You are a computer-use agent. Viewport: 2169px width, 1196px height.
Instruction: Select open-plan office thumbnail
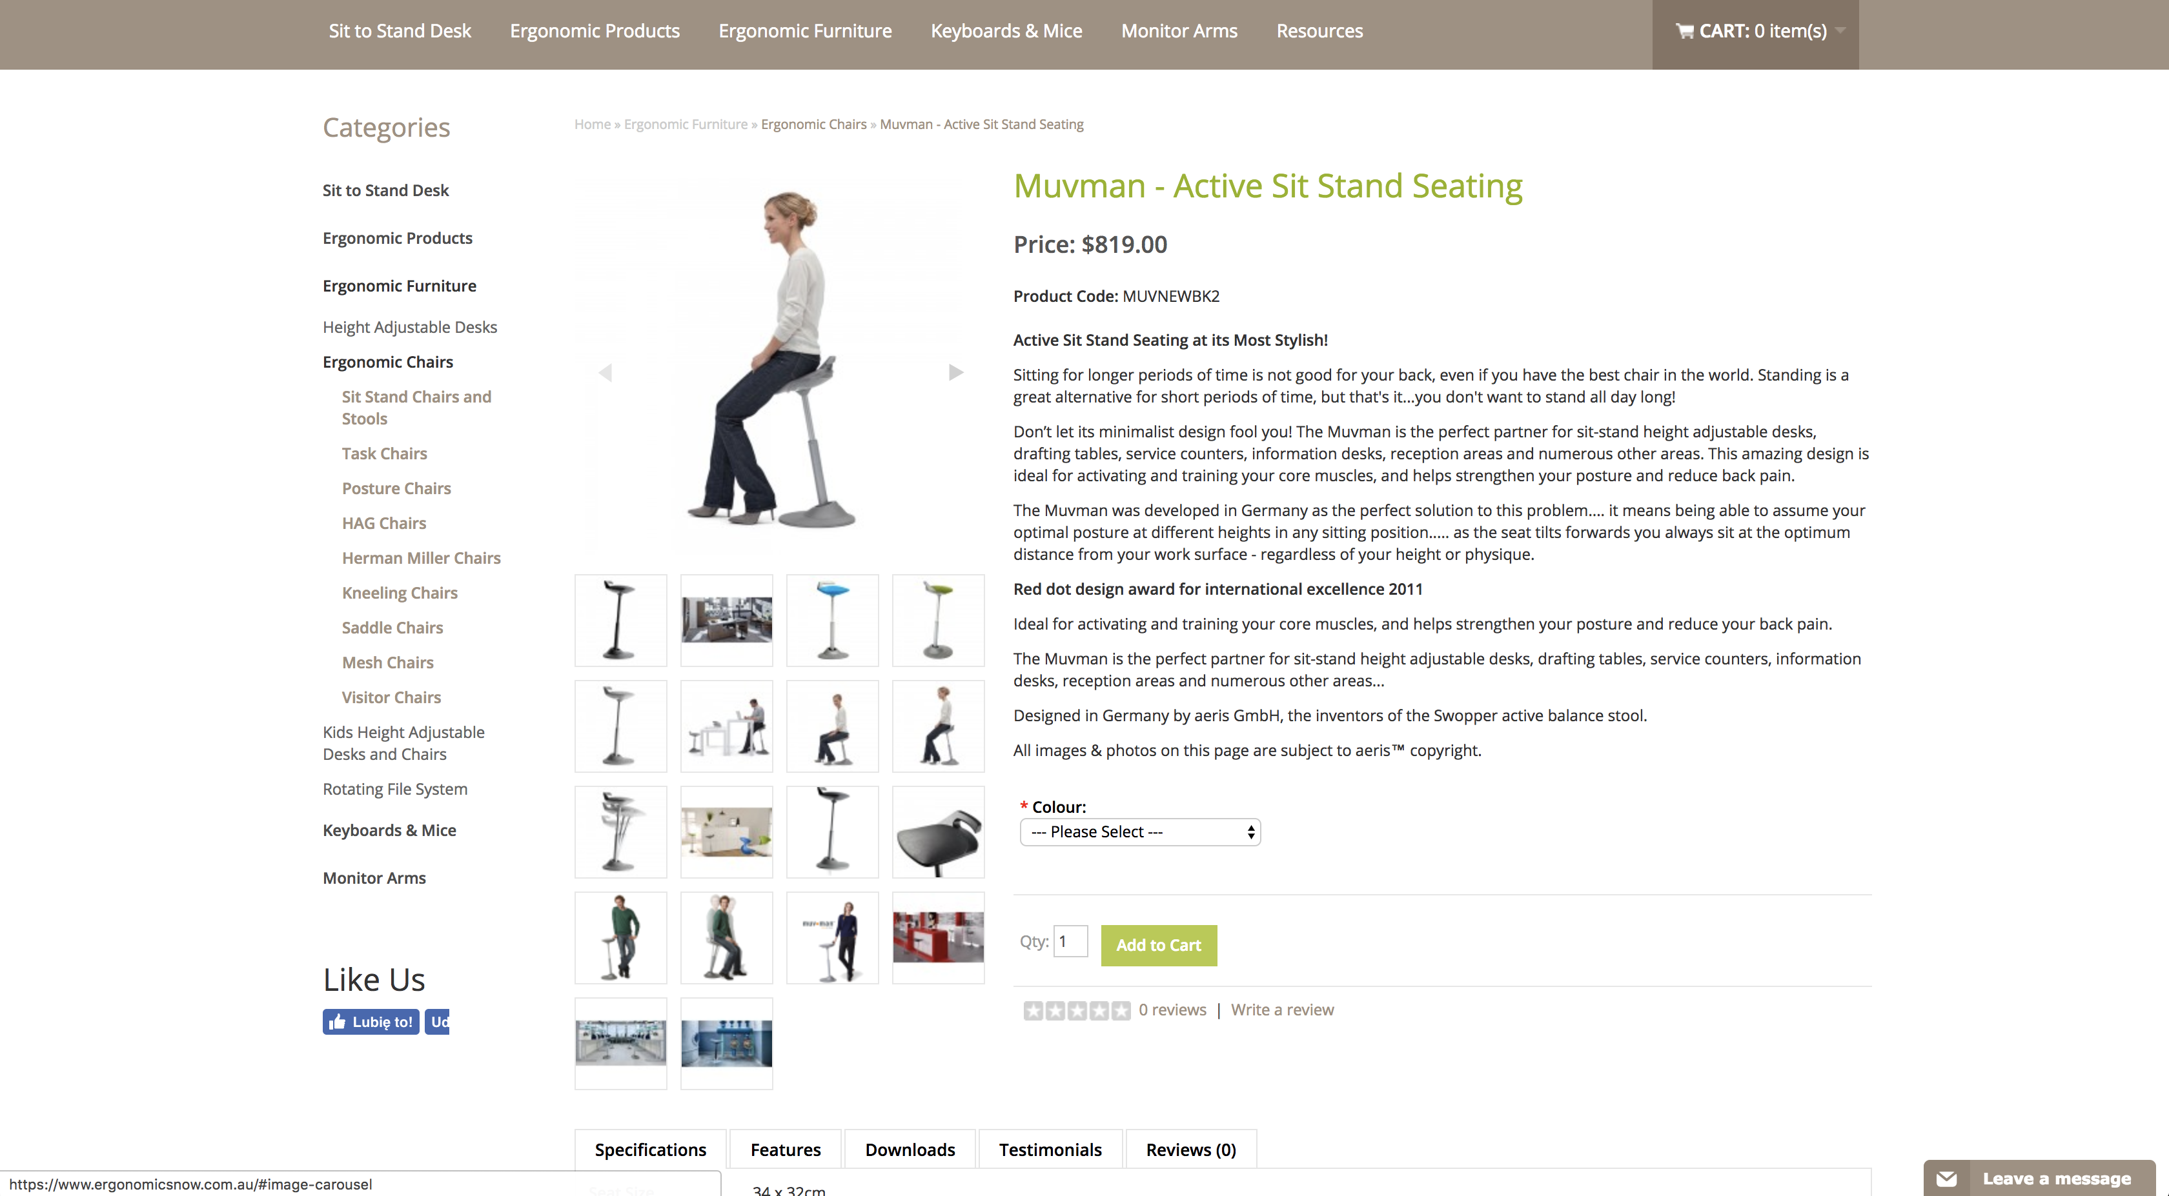tap(620, 1044)
